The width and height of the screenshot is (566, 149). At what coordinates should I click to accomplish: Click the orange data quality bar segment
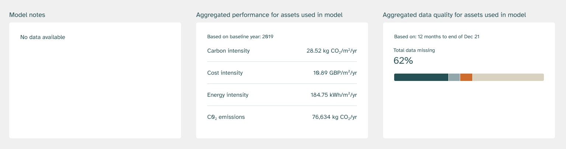click(466, 77)
